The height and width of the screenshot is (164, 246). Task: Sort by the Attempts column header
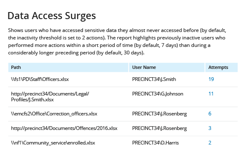pos(218,67)
